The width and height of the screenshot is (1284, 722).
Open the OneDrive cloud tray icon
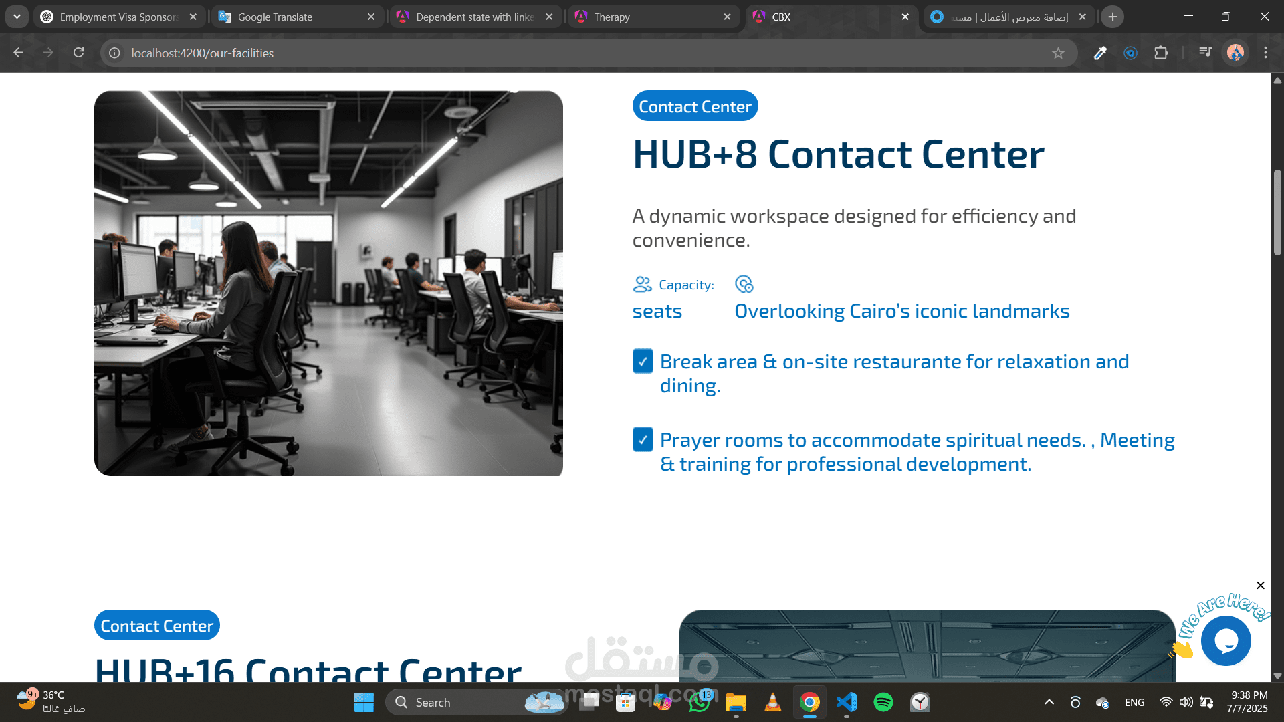click(x=1103, y=703)
